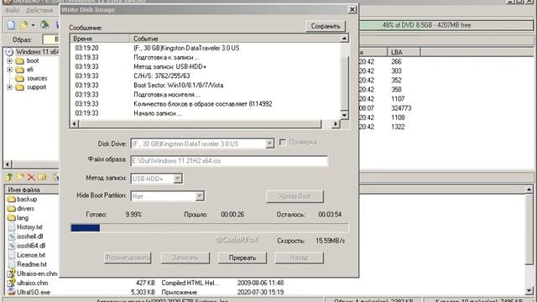This screenshot has width=537, height=302.
Task: Select log row 'Начало записи ...'
Action: tap(206, 113)
